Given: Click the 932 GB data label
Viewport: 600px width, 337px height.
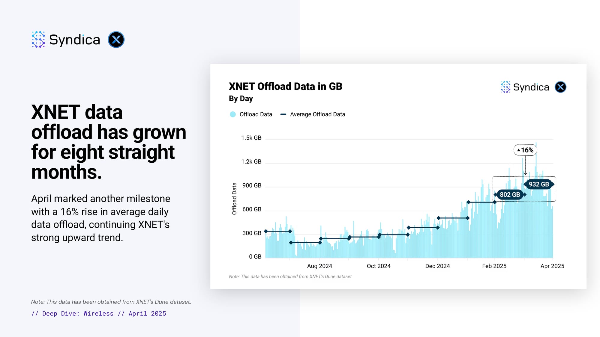Looking at the screenshot, I should 539,184.
